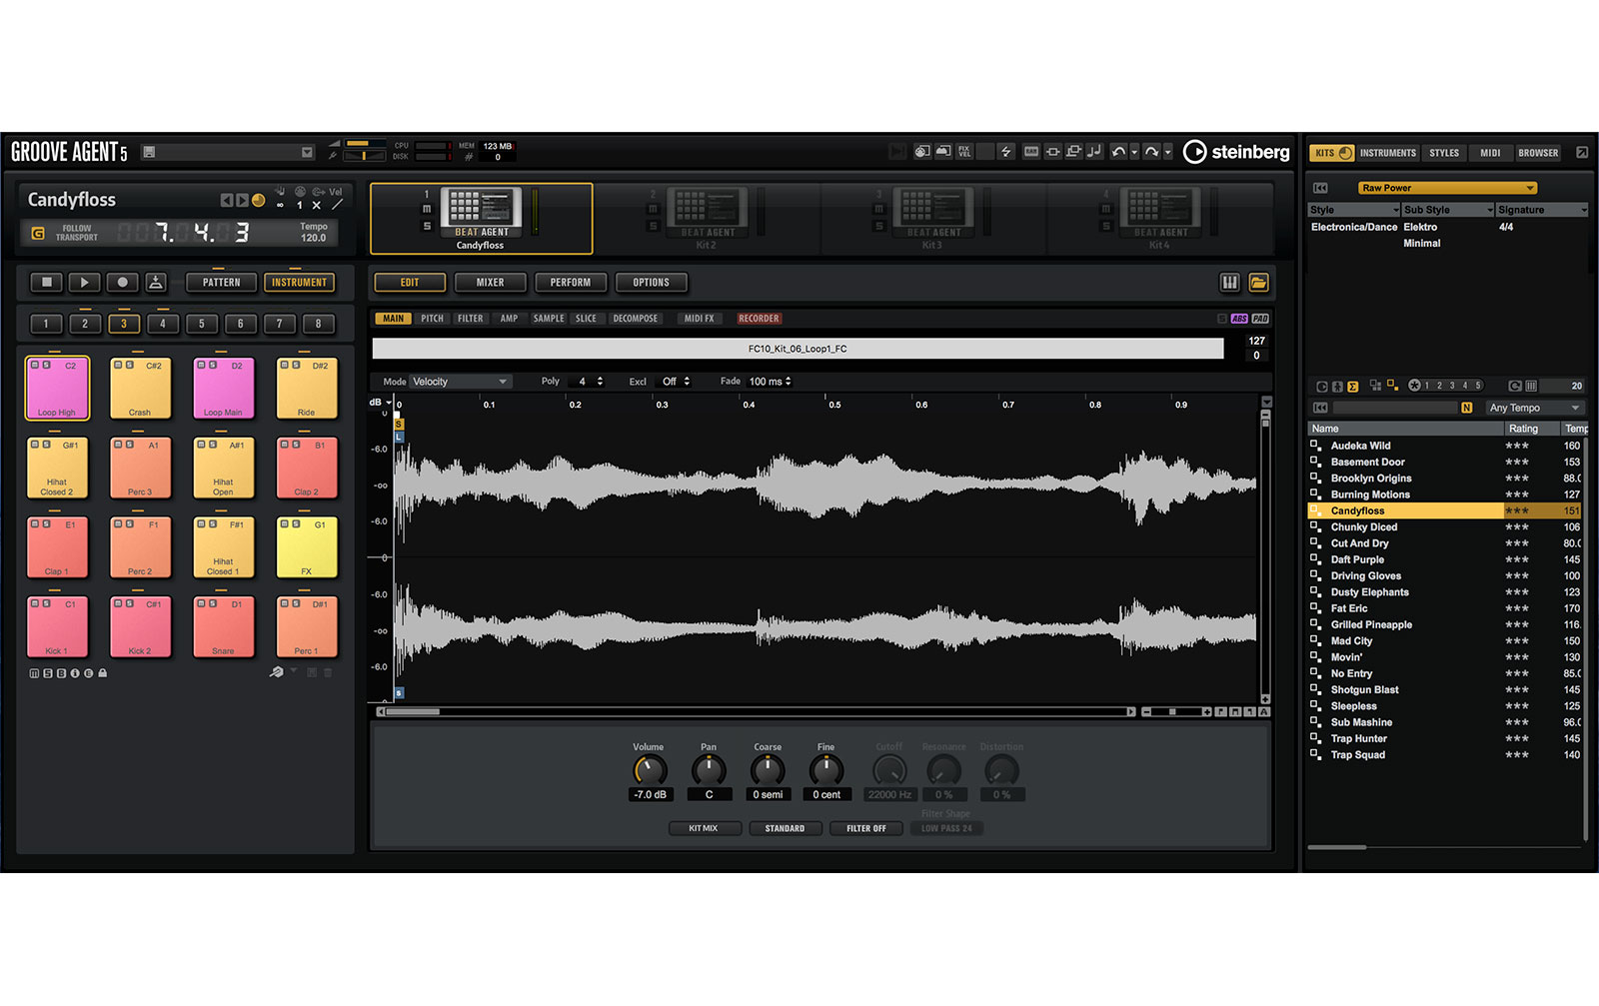
Task: Select the Loop High pad C2
Action: [57, 388]
